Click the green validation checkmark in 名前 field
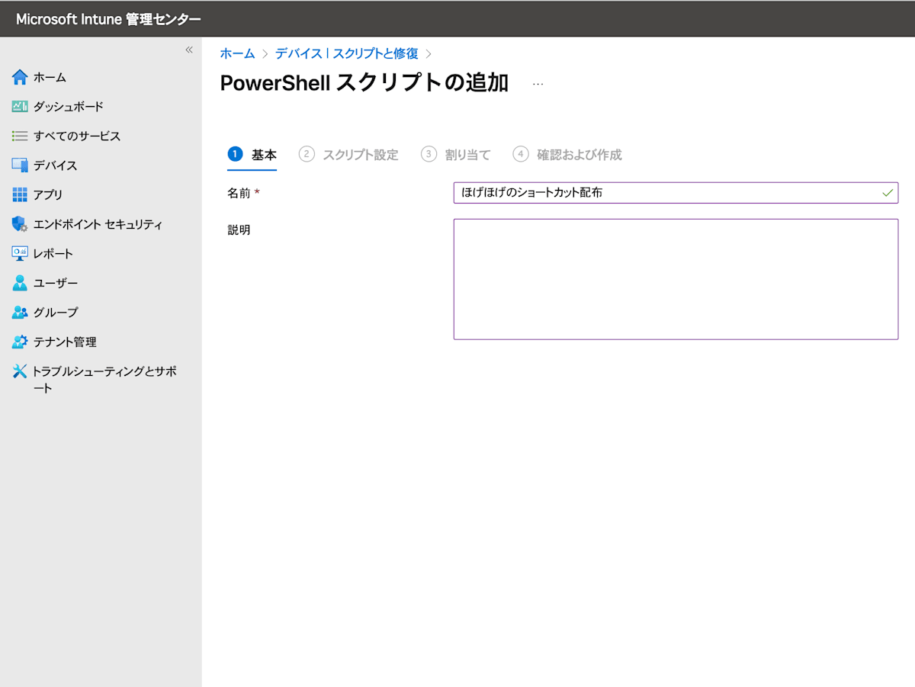The image size is (915, 687). coord(888,193)
